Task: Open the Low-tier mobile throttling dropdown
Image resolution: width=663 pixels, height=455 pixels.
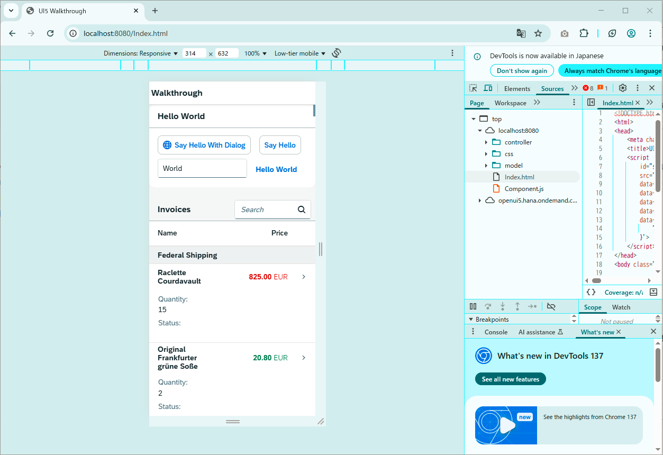Action: coord(300,53)
